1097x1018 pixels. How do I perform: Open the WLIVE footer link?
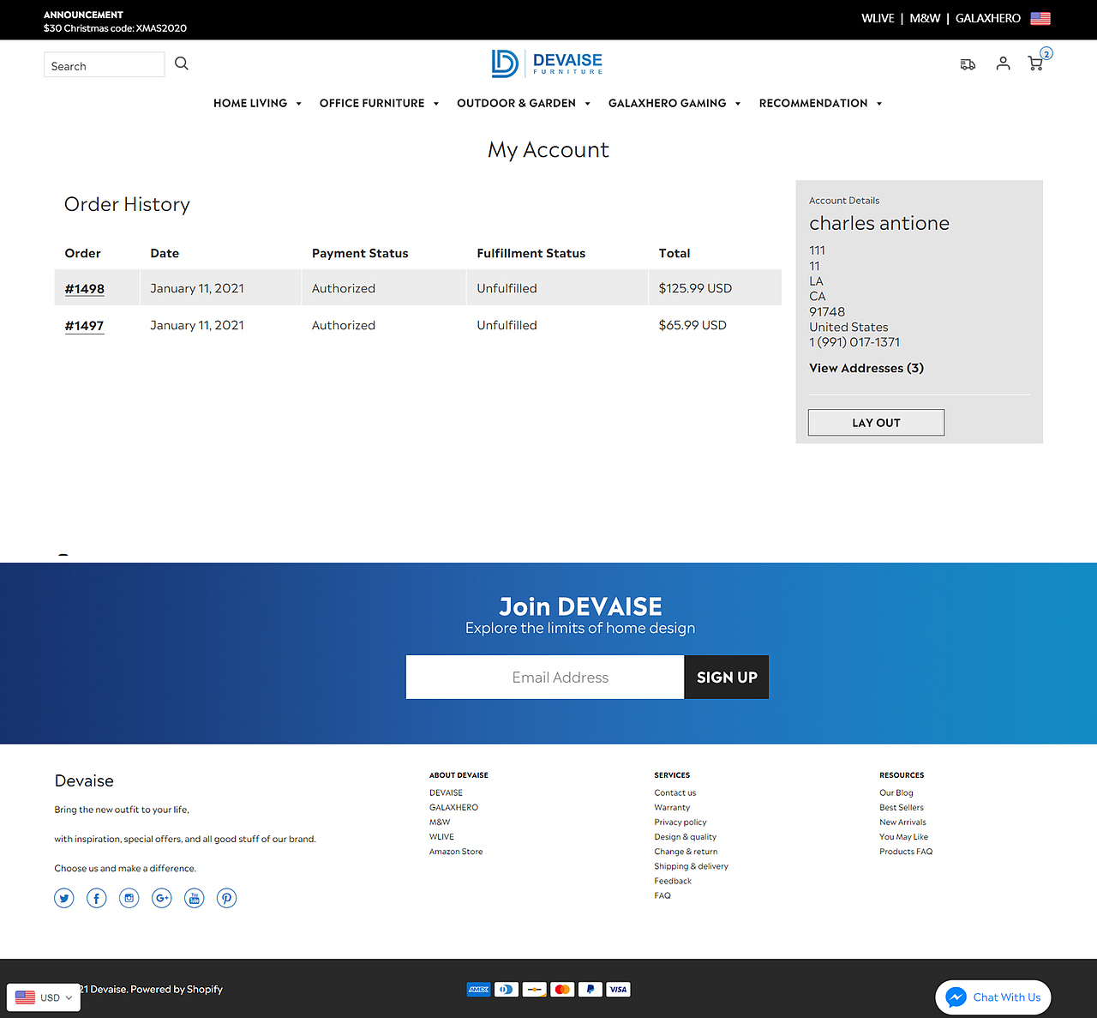pyautogui.click(x=441, y=837)
